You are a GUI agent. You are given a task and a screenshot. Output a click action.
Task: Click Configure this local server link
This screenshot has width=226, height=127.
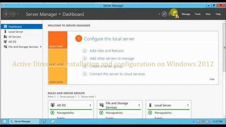click(109, 39)
